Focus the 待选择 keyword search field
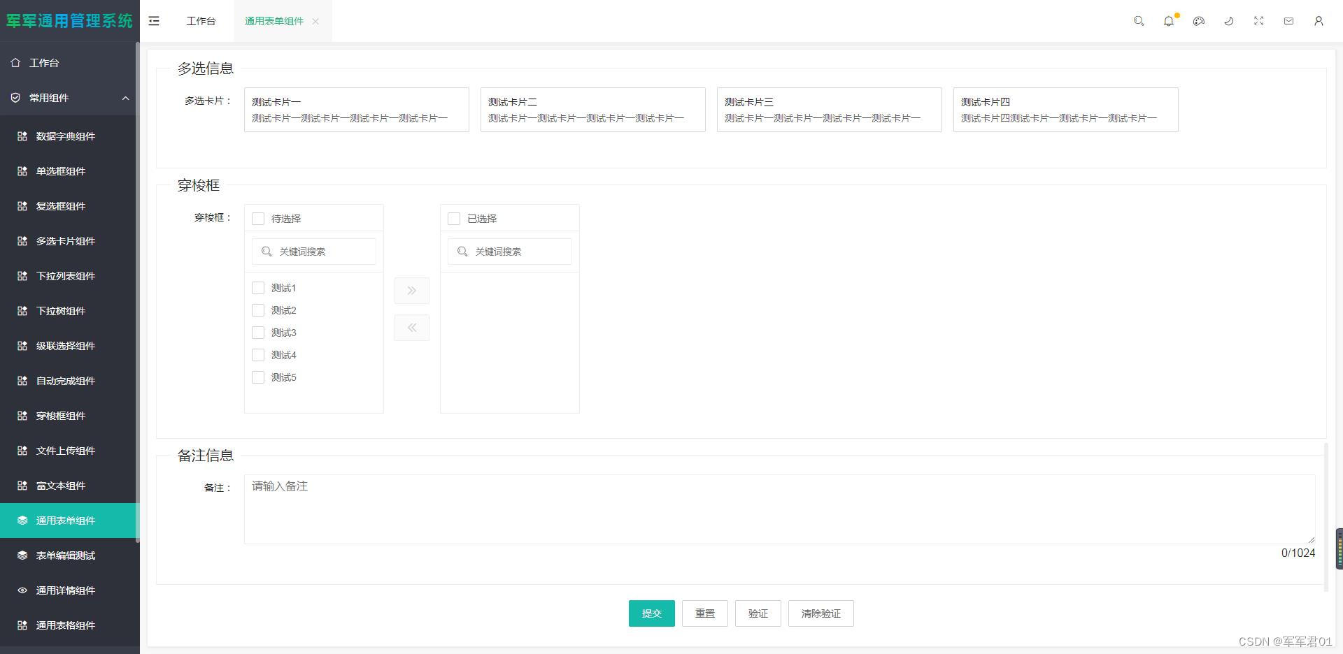1343x654 pixels. 314,252
